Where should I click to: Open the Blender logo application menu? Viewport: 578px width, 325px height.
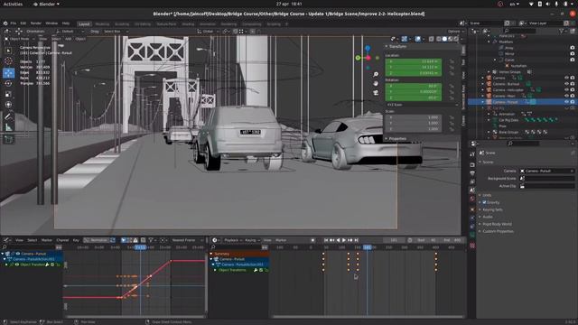(x=5, y=23)
